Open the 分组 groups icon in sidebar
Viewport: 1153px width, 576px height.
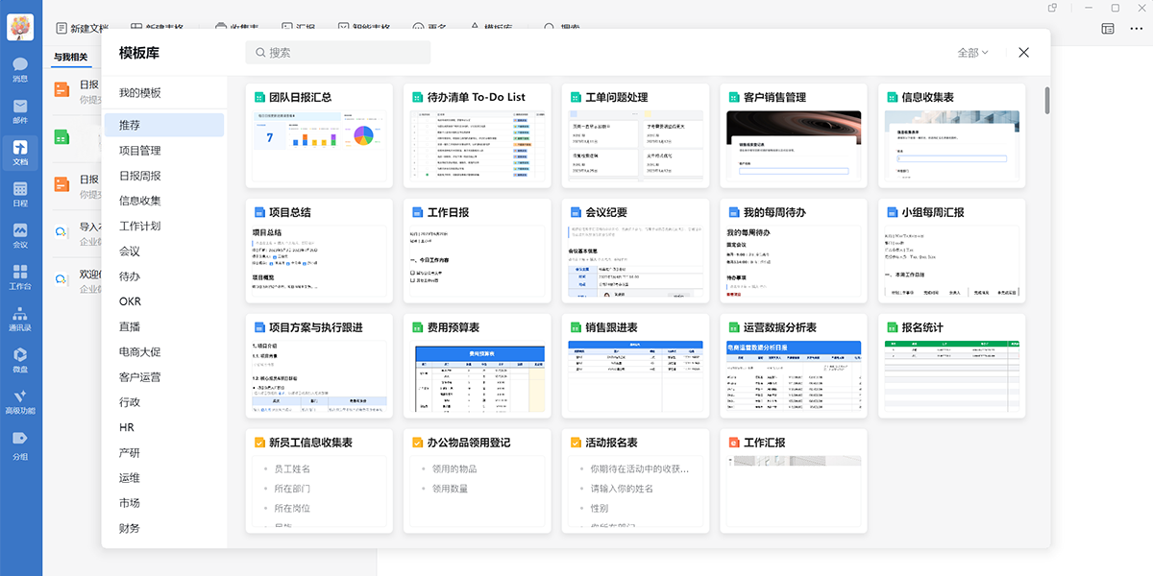pos(20,443)
